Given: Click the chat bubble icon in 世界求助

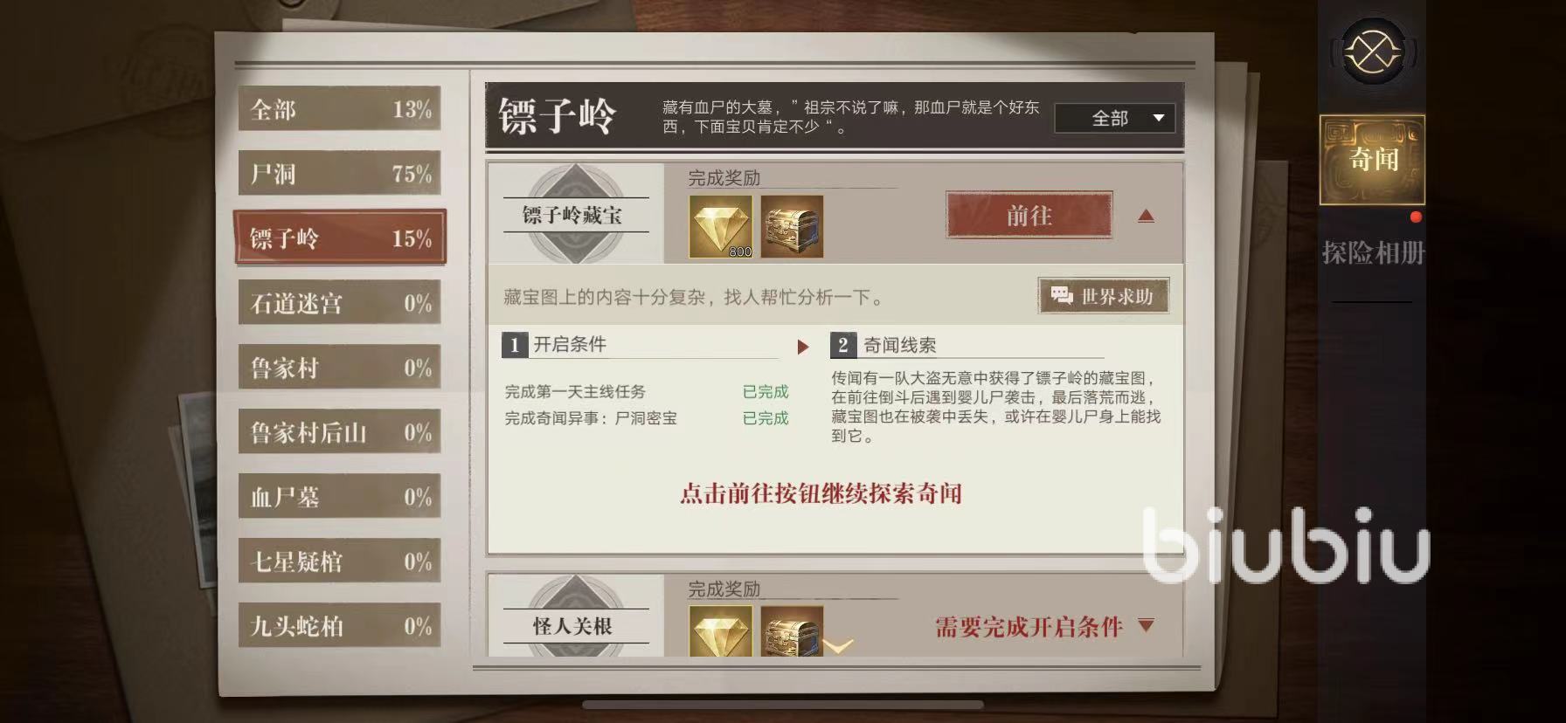Looking at the screenshot, I should [x=1062, y=296].
